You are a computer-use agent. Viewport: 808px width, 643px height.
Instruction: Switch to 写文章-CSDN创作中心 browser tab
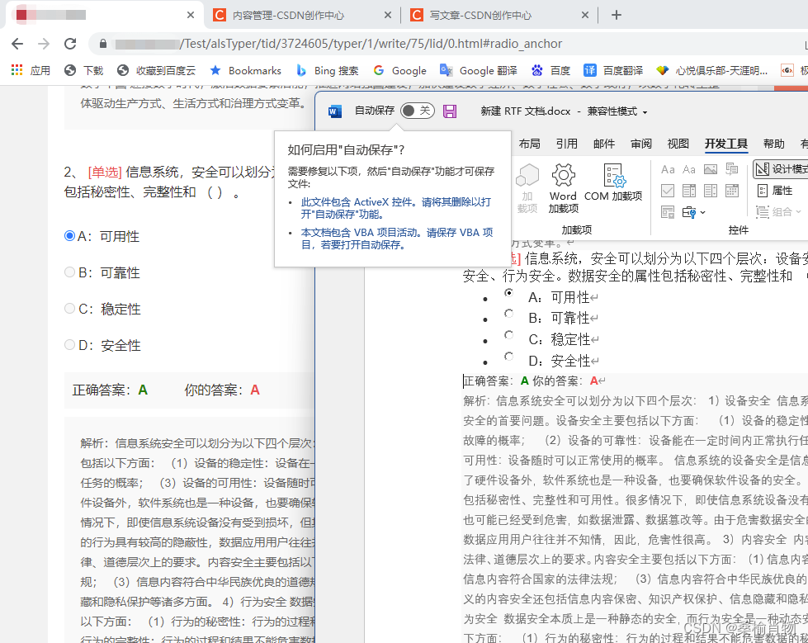[x=499, y=15]
